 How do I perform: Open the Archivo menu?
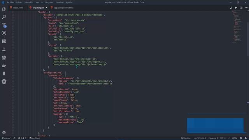tap(11, 2)
